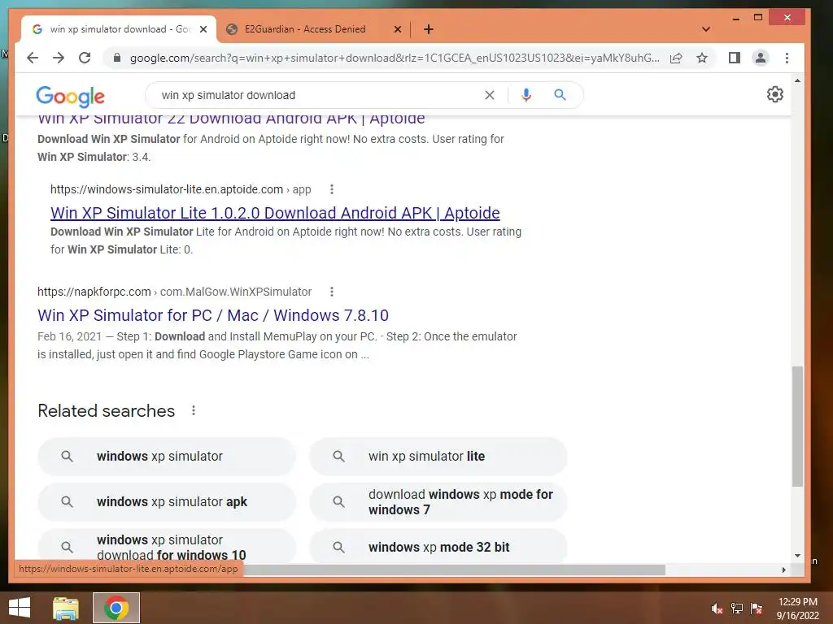Click the muted volume tray icon
Image resolution: width=833 pixels, height=624 pixels.
click(x=717, y=609)
